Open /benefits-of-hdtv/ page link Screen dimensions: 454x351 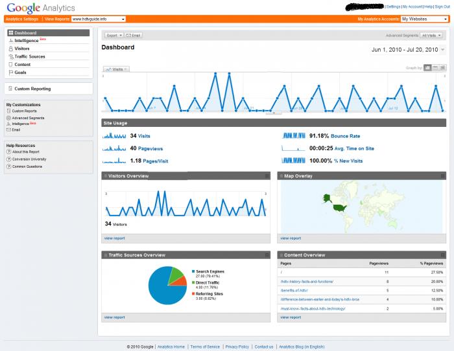coord(294,290)
